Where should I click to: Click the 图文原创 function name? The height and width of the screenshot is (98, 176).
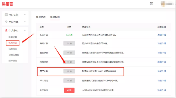point(44,53)
